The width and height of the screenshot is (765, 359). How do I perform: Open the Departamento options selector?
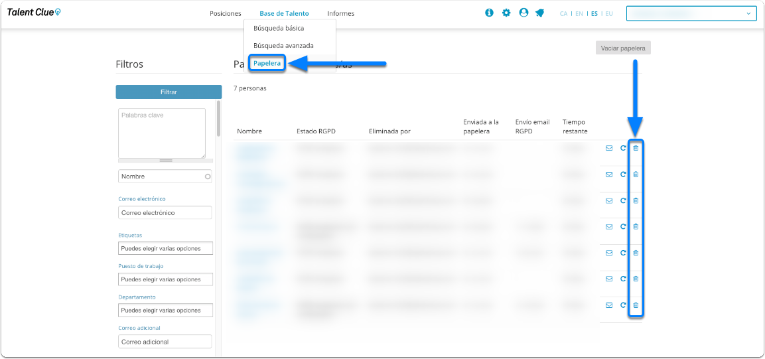click(x=166, y=310)
